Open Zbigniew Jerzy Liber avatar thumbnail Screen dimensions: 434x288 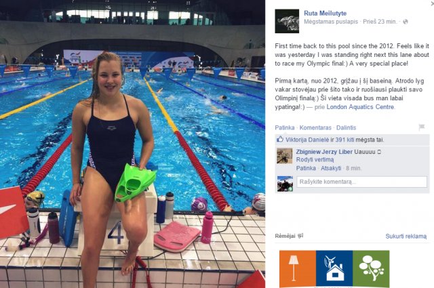[284, 156]
